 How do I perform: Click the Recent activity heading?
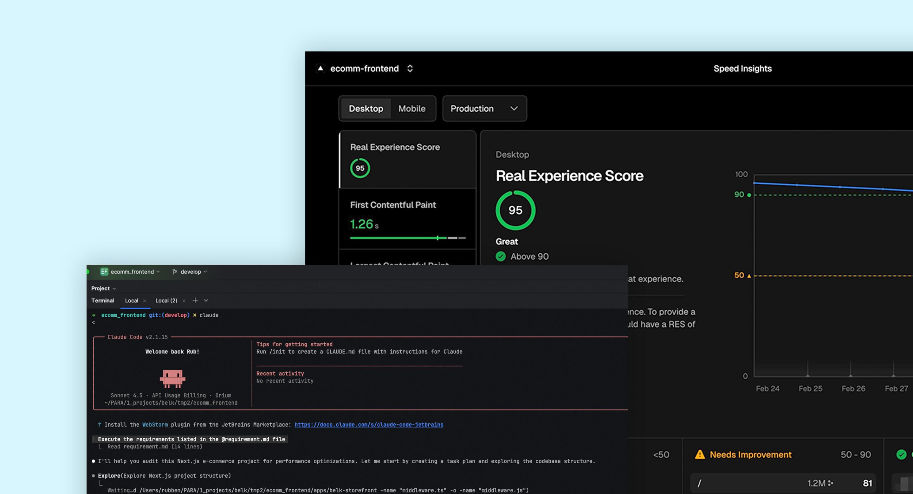coord(280,374)
